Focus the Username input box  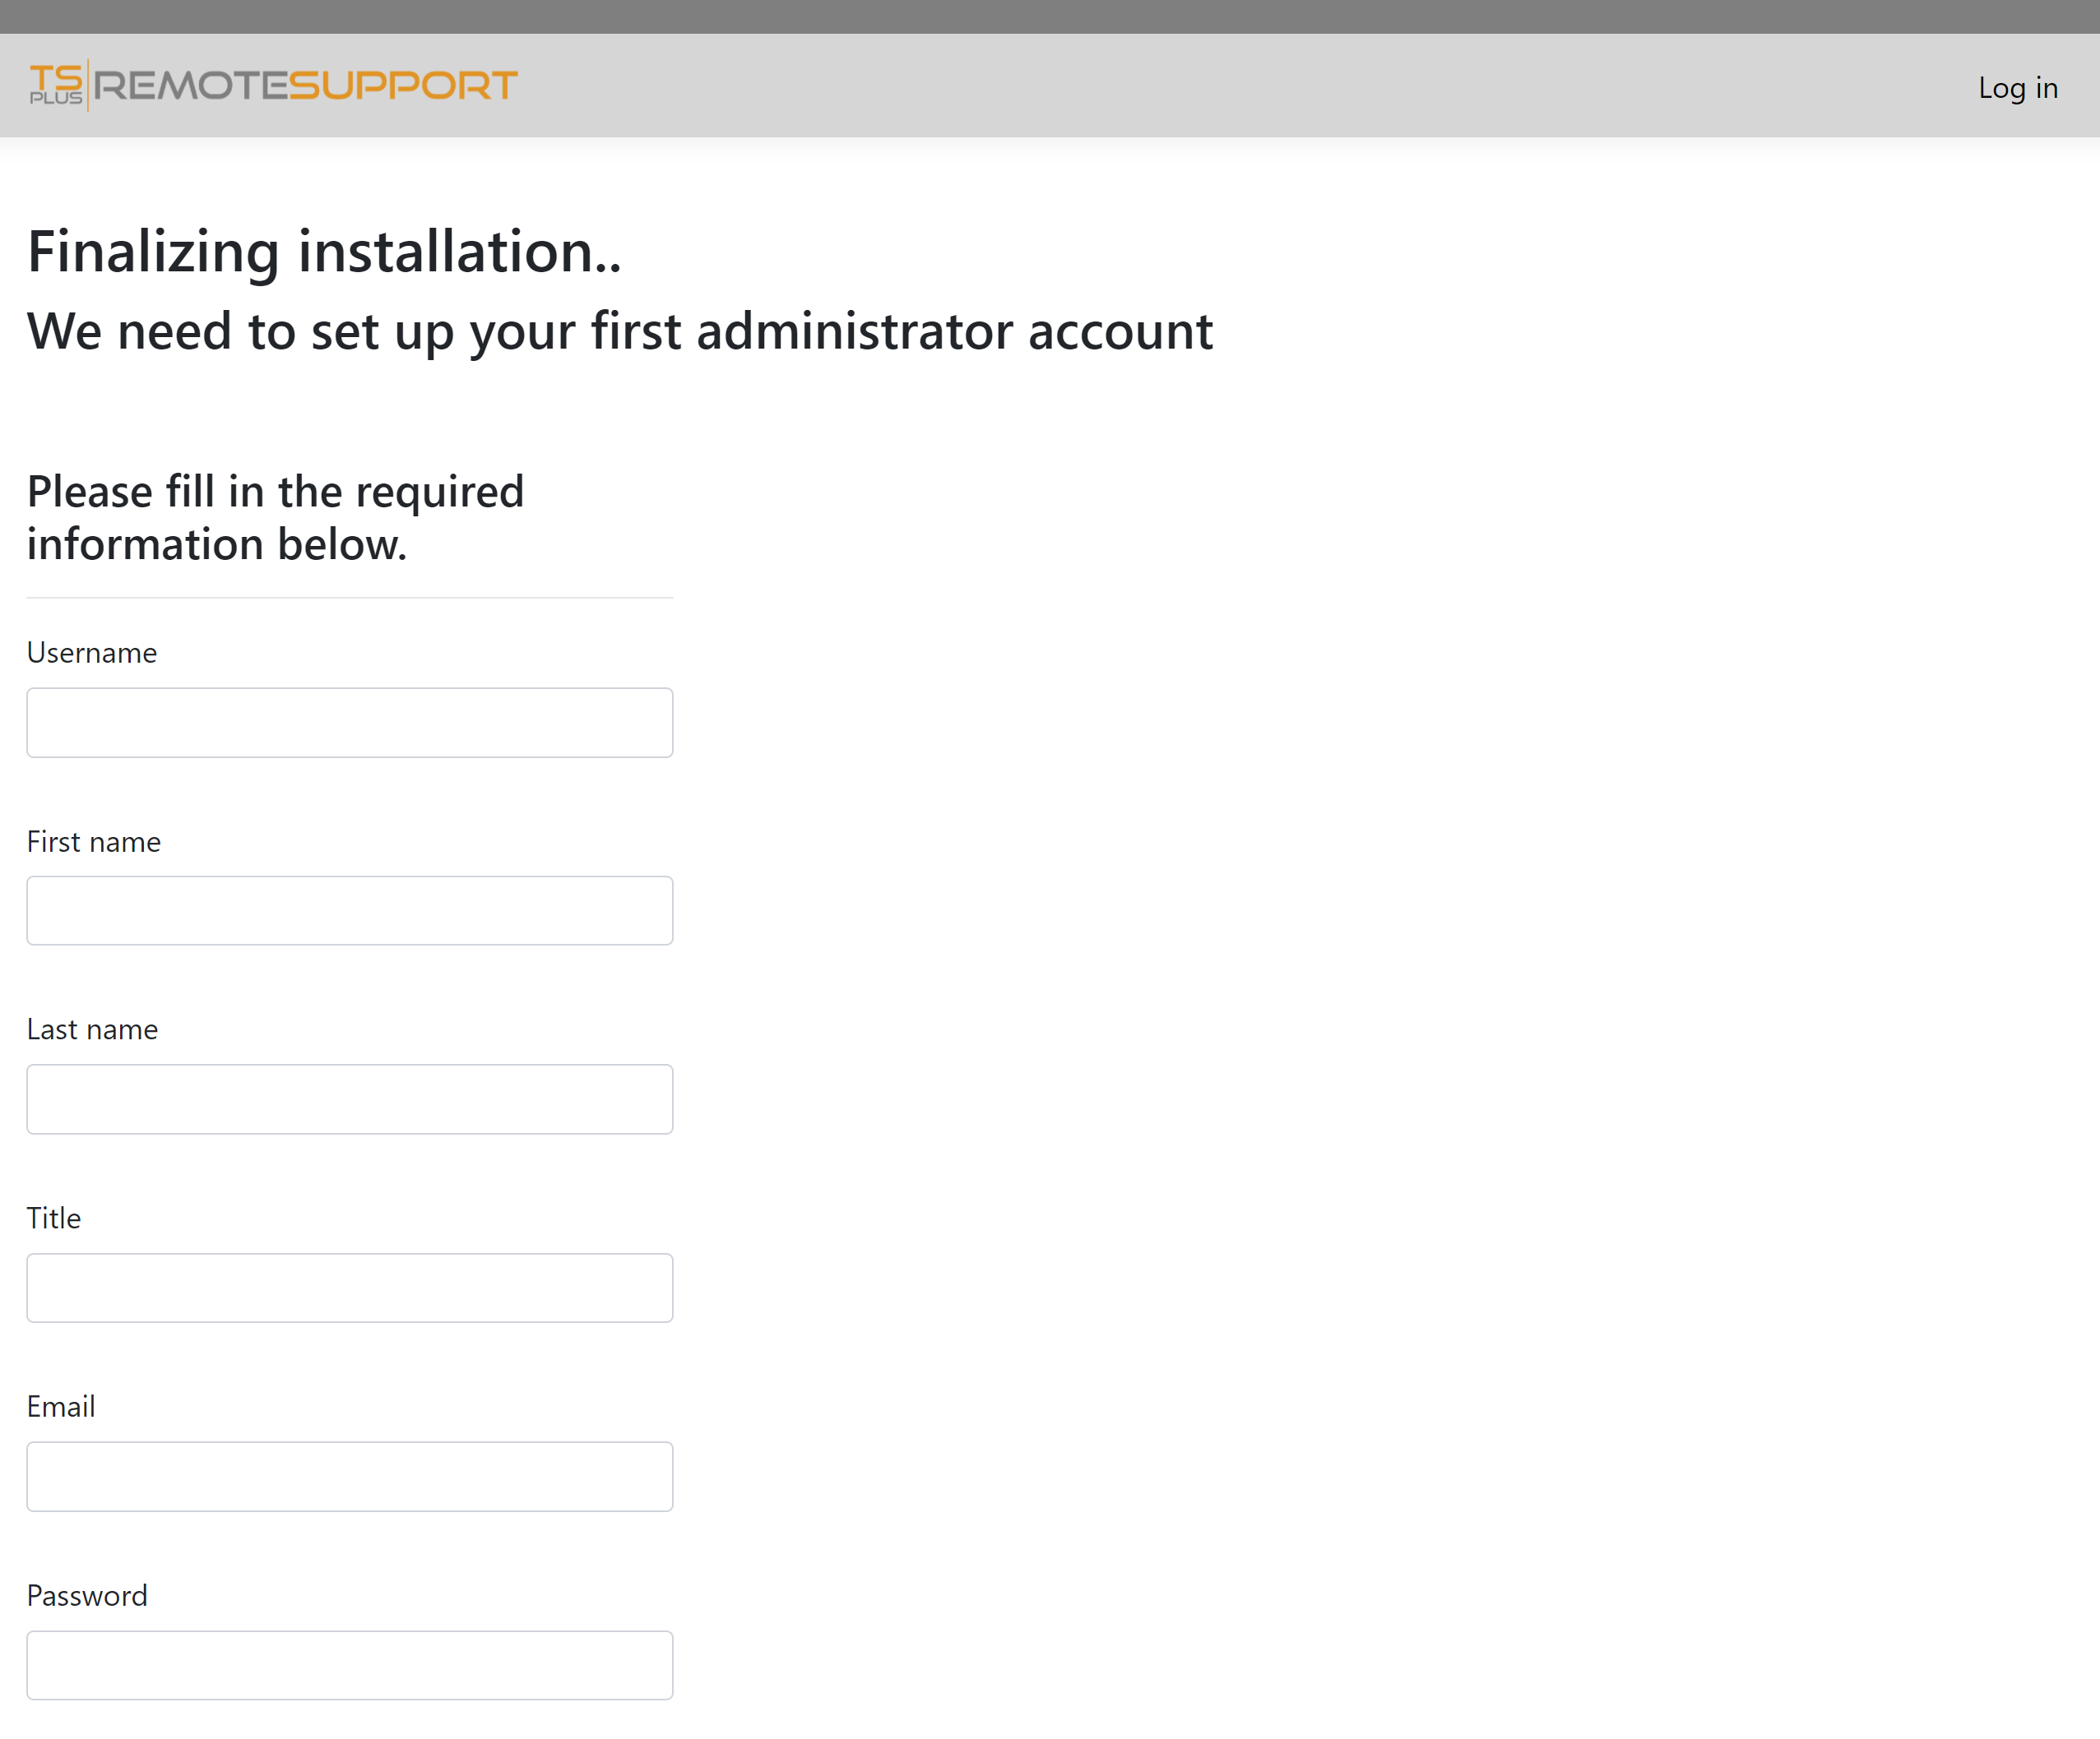(x=349, y=722)
